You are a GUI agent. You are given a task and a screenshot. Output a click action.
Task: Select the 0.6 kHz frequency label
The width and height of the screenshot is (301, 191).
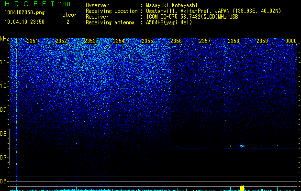(x=4, y=181)
